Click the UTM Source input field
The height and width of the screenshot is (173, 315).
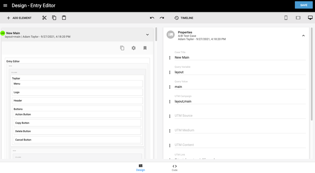click(240, 116)
